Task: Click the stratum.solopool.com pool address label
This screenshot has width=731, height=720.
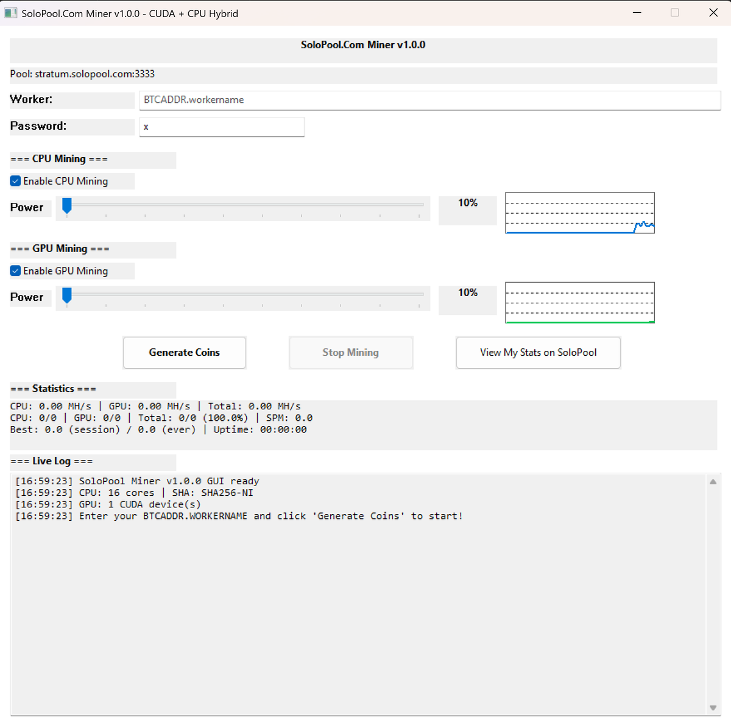Action: coord(82,74)
